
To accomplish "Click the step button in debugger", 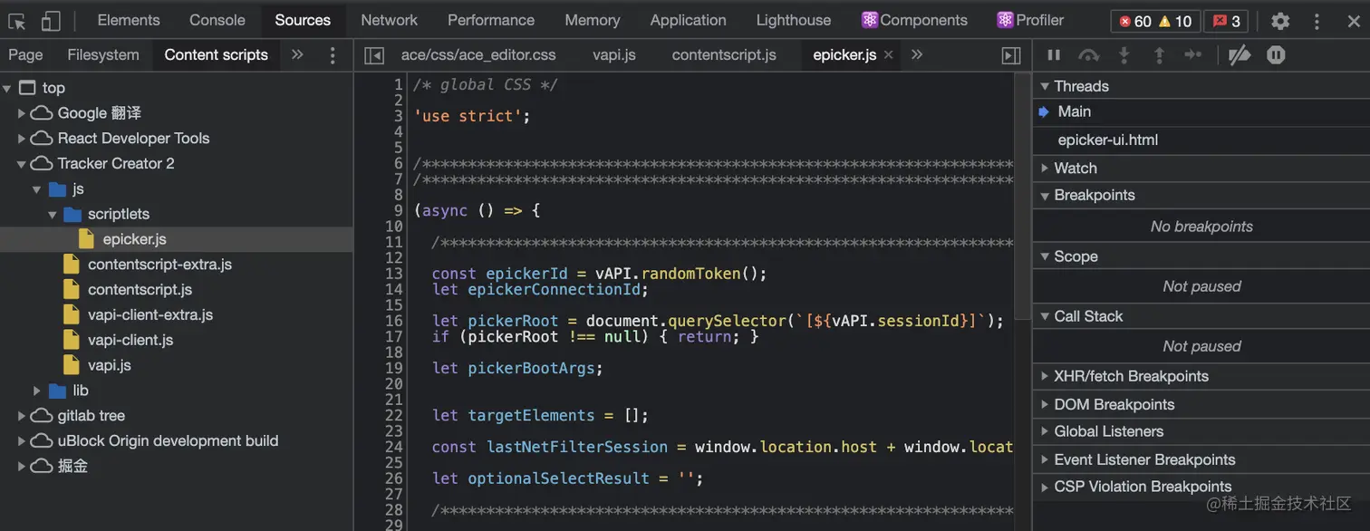I will click(x=1193, y=55).
